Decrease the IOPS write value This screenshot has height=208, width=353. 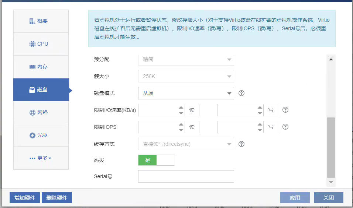[x=260, y=130]
